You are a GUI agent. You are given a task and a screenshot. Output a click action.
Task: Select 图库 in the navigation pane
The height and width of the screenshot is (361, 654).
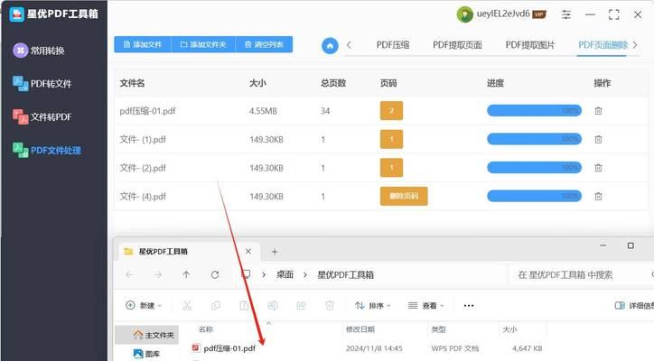(146, 354)
